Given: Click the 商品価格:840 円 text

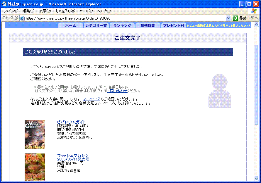Looking at the screenshot, I should point(70,163).
